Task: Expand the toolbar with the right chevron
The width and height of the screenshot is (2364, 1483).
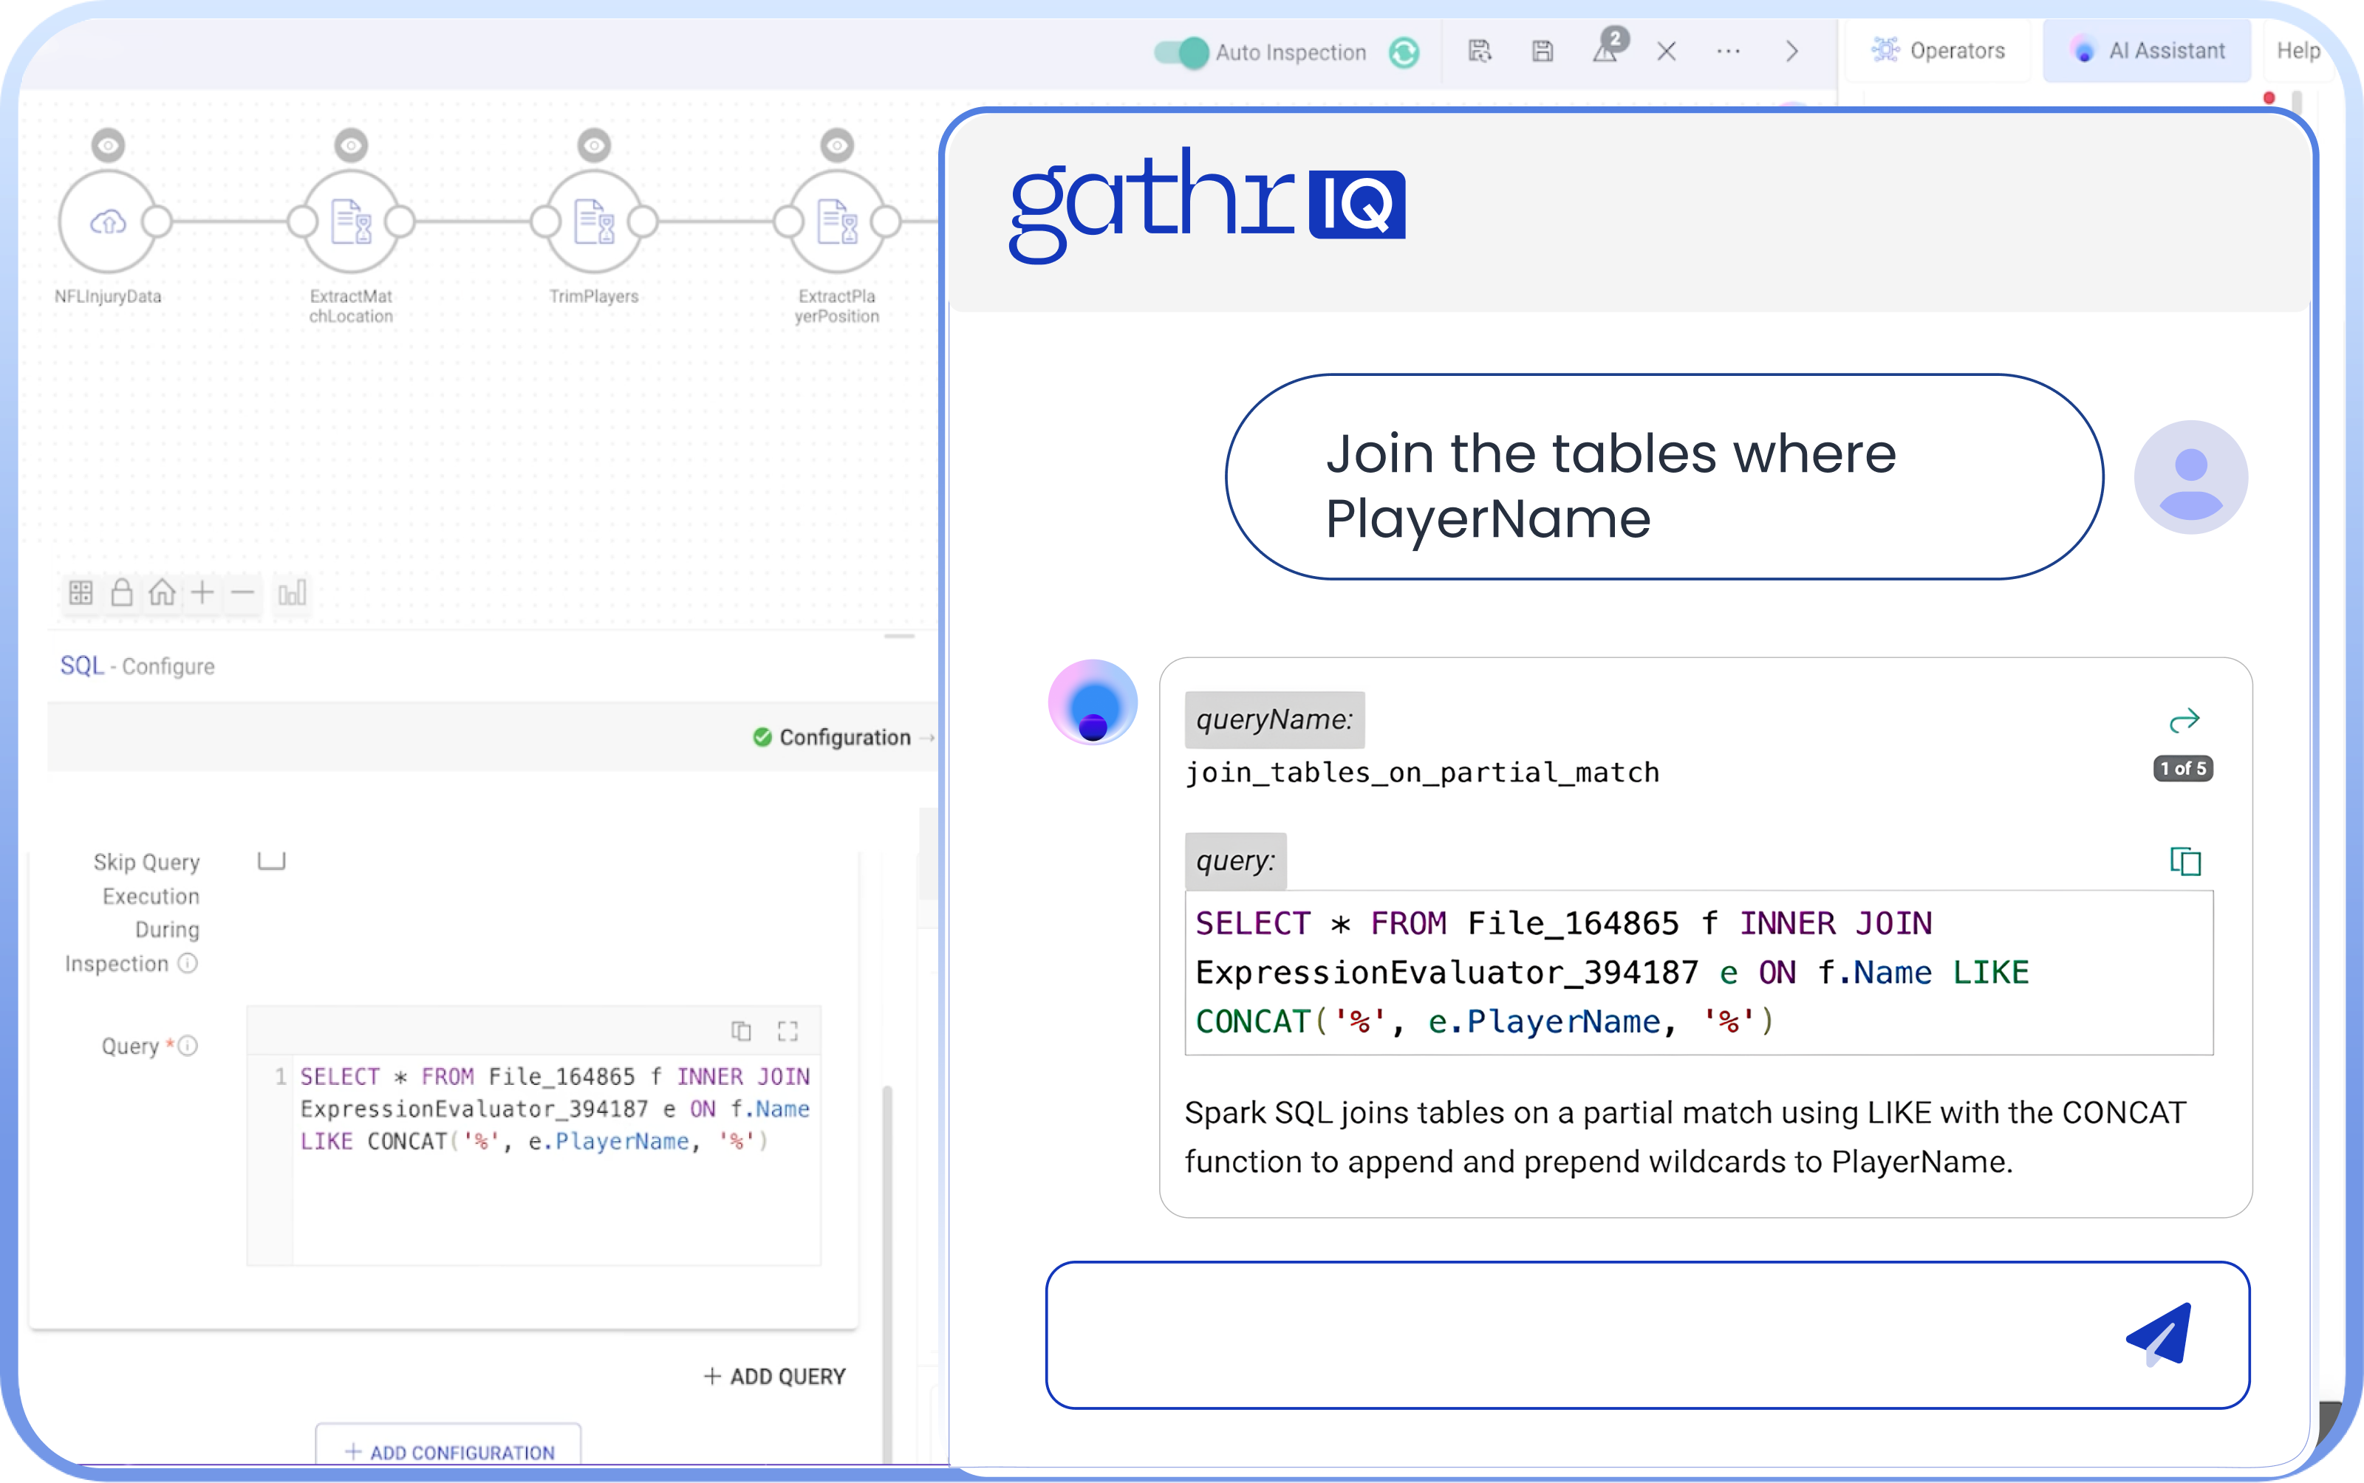Action: click(x=1791, y=51)
